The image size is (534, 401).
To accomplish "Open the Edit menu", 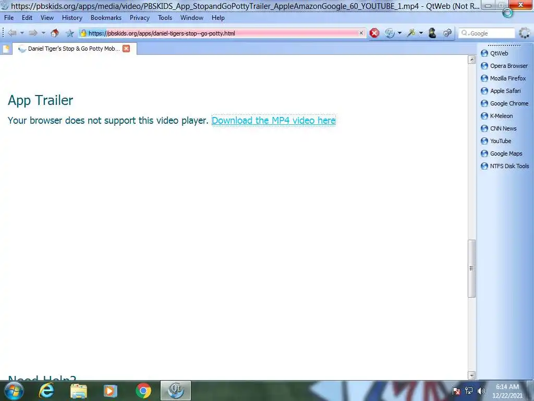I will [x=27, y=18].
